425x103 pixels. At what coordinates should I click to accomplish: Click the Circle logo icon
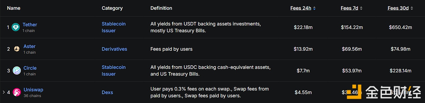(17, 70)
